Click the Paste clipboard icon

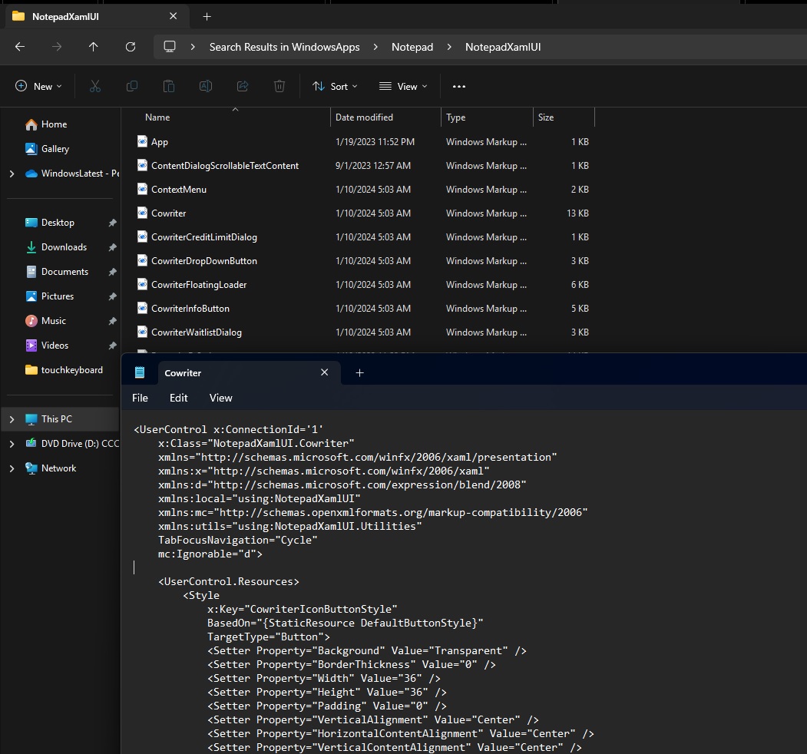tap(169, 87)
